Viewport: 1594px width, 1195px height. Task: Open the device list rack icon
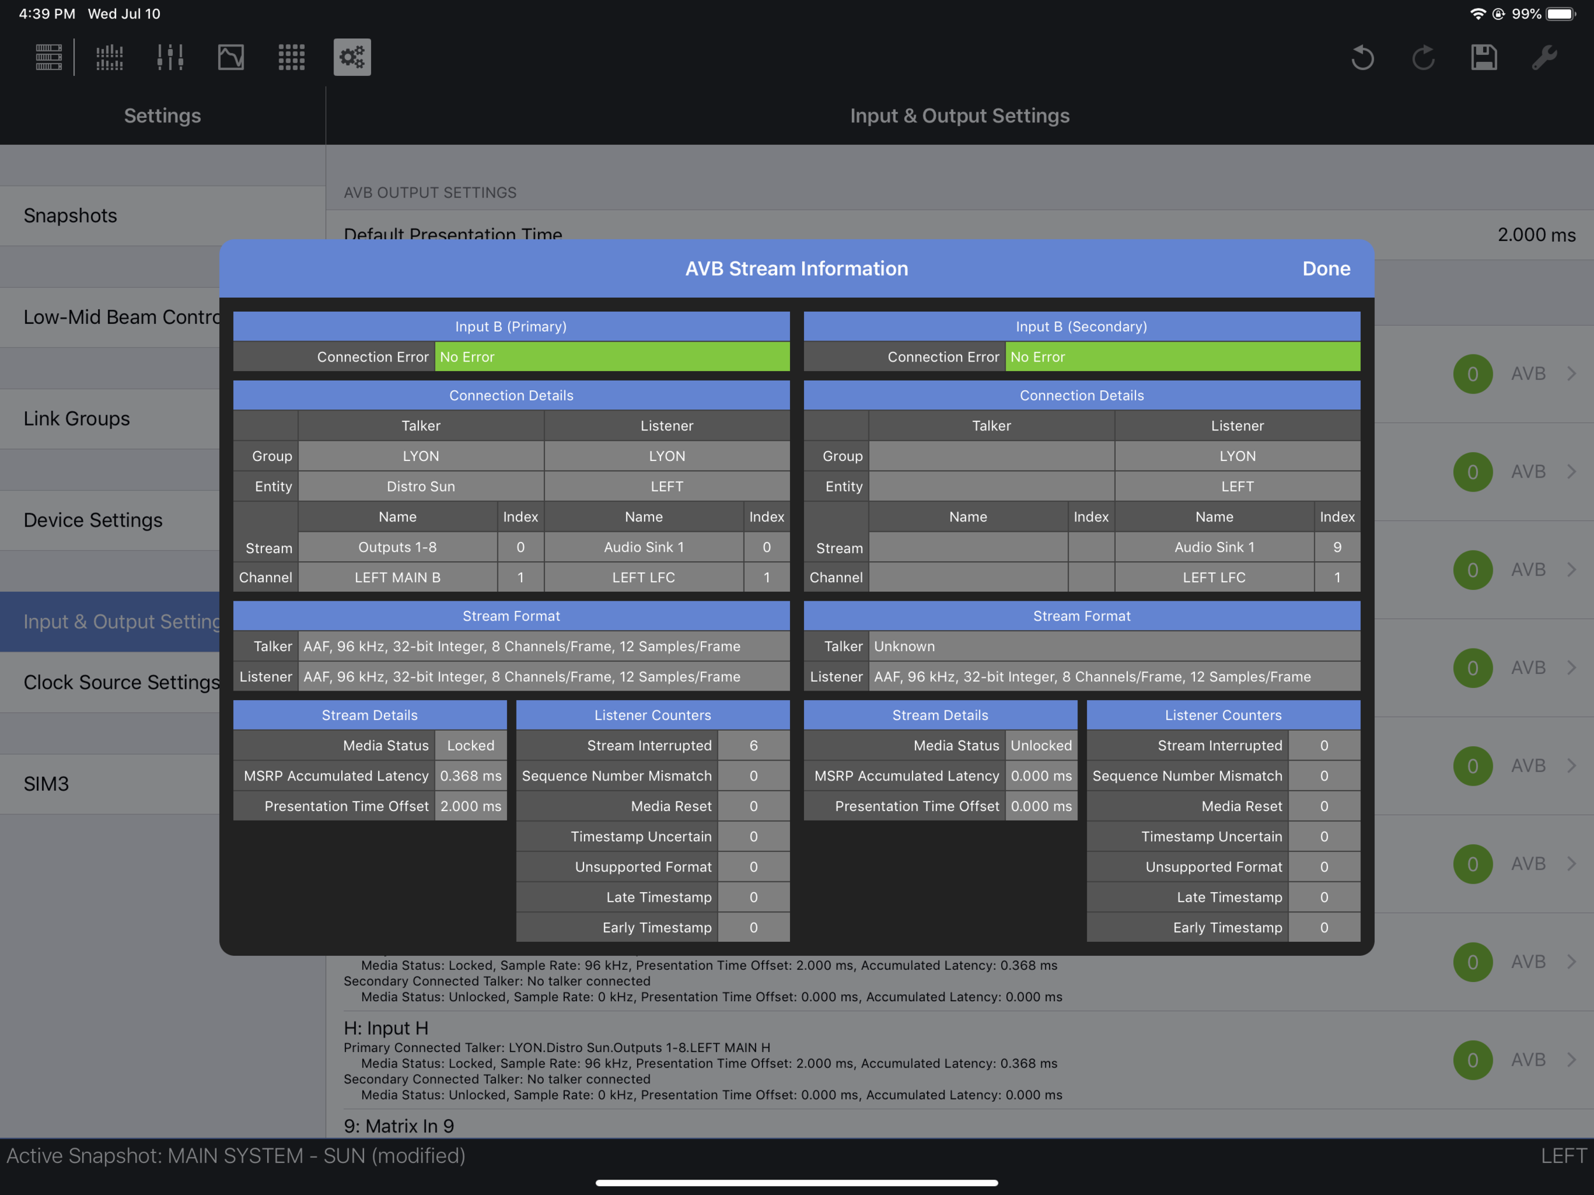coord(48,57)
